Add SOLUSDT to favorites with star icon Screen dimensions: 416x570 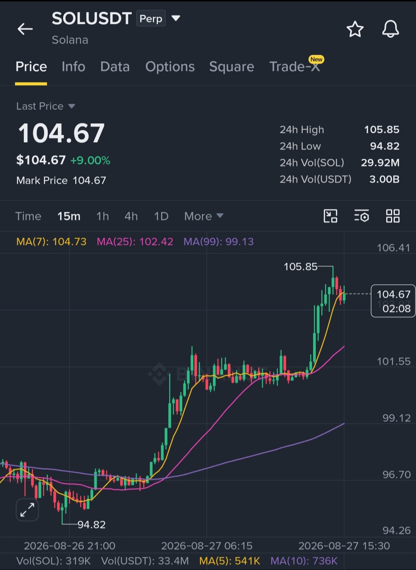coord(355,29)
